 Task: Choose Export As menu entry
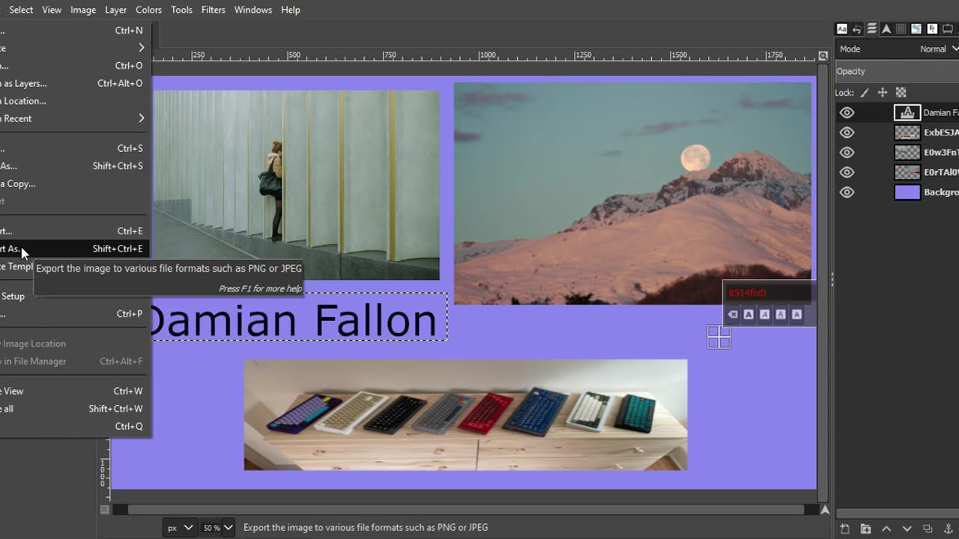click(75, 249)
